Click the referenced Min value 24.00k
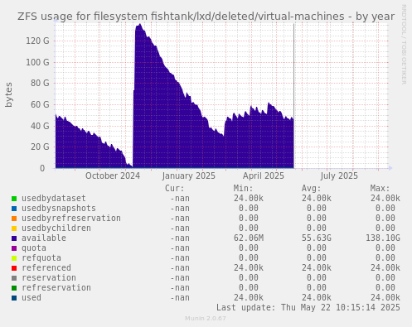The height and width of the screenshot is (327, 412). 249,267
